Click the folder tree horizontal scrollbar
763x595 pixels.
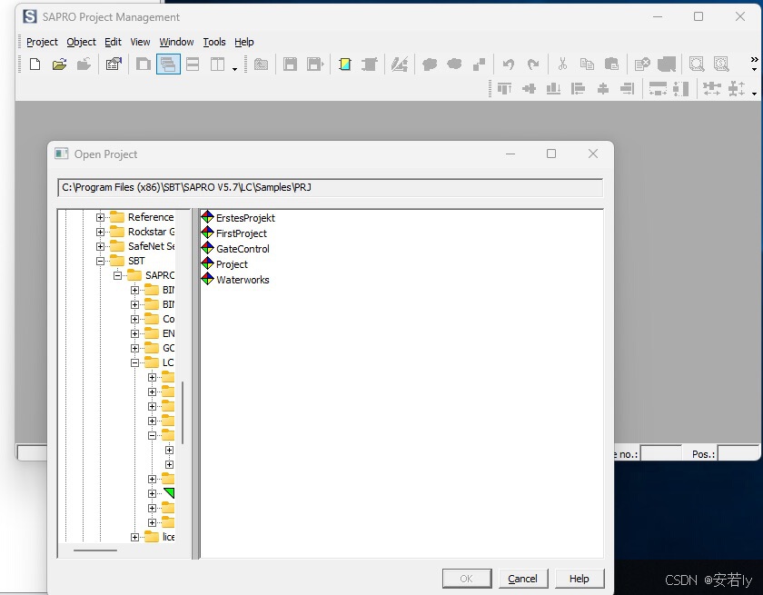95,550
